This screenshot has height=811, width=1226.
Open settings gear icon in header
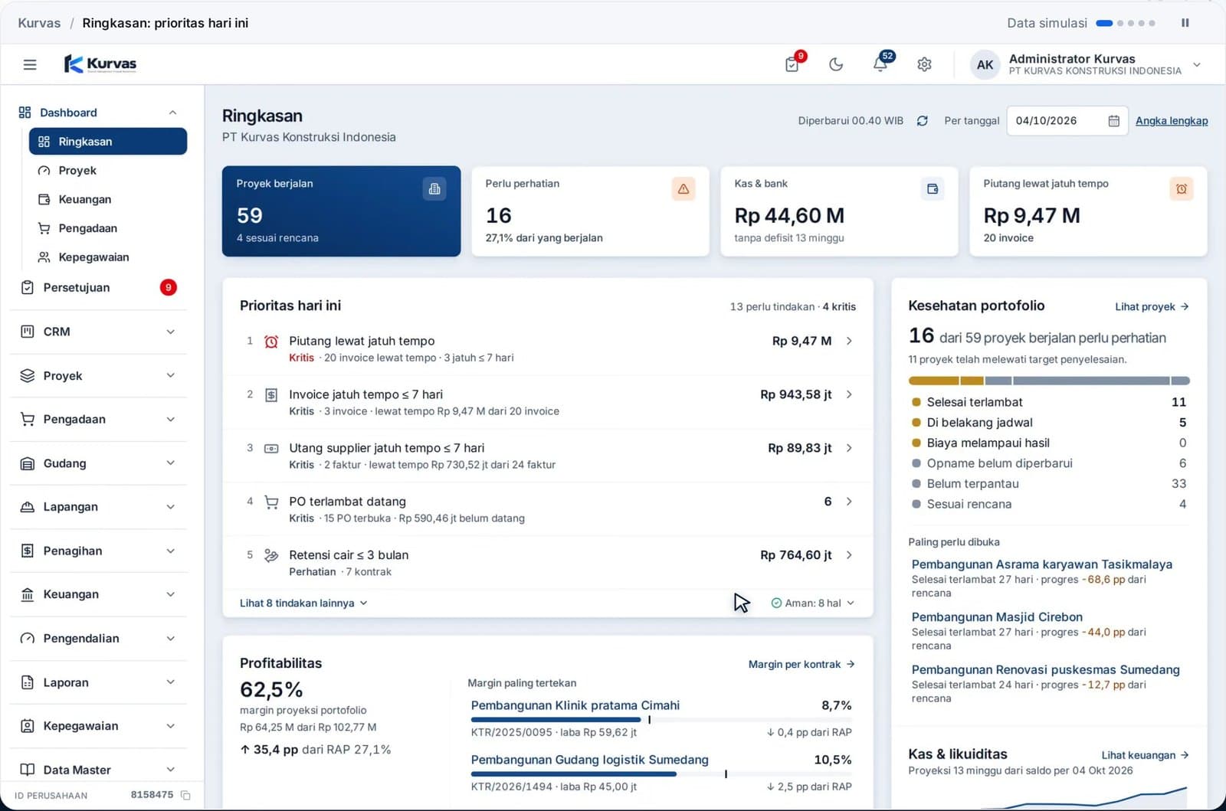(x=924, y=64)
